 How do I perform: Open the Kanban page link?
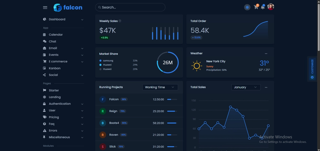coord(55,68)
